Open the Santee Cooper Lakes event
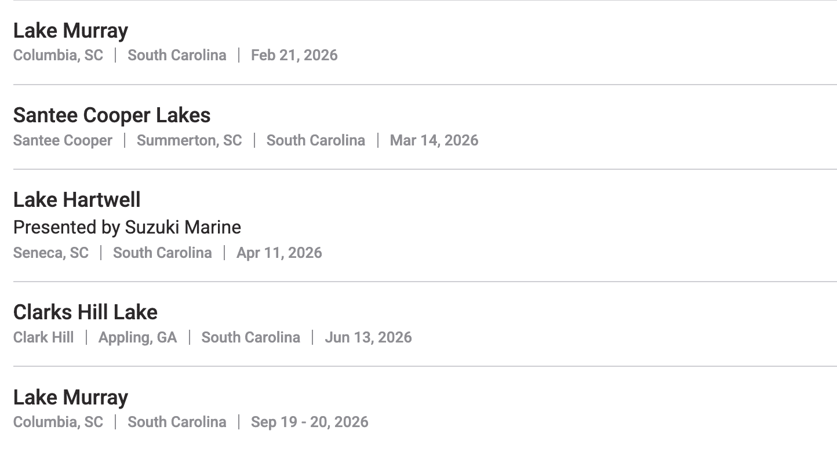This screenshot has width=837, height=452. 112,115
